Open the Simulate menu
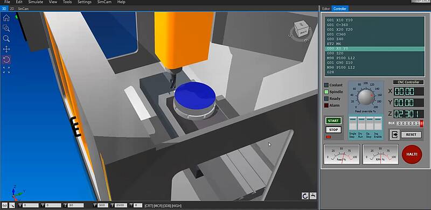 click(36, 2)
